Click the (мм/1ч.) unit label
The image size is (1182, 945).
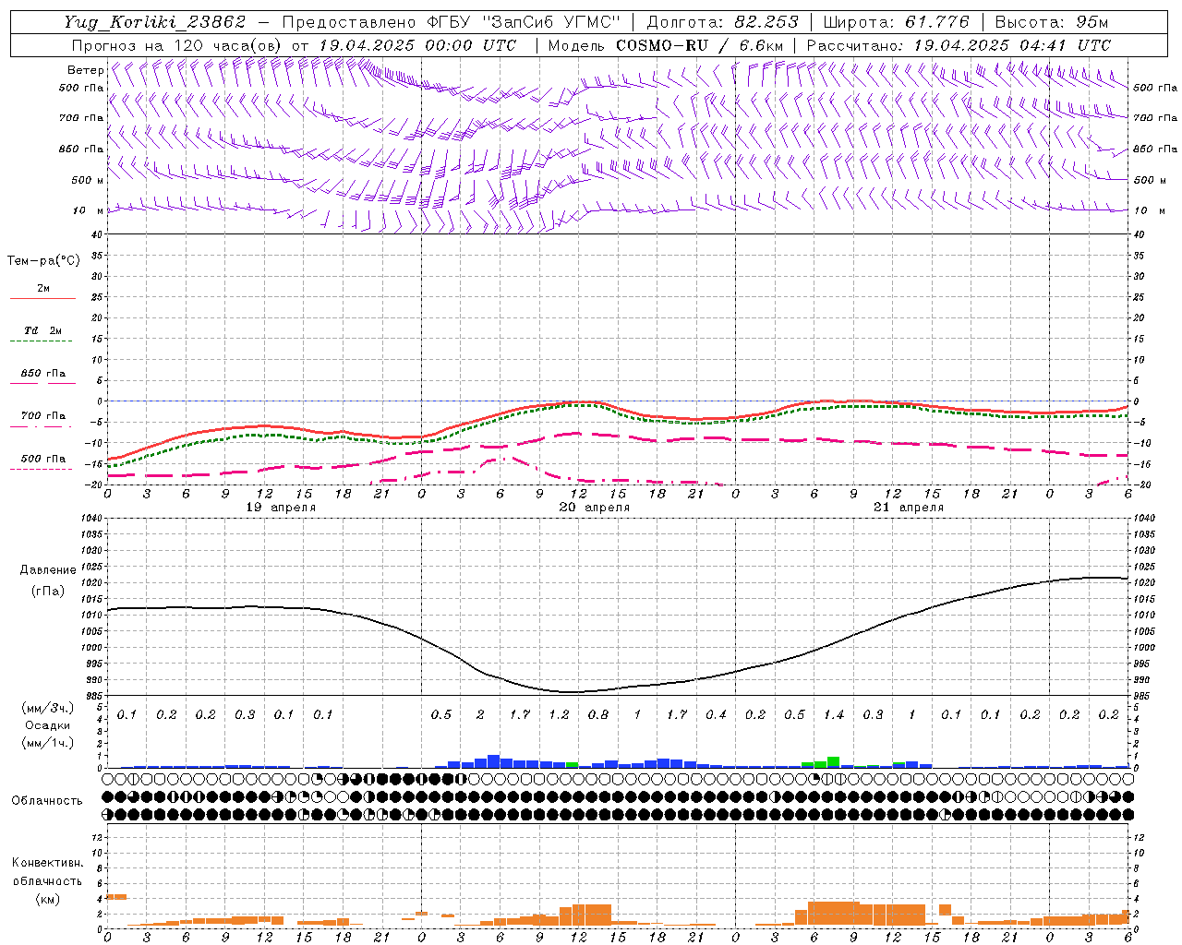click(47, 743)
